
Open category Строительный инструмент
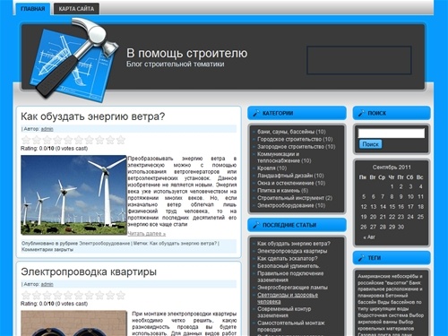point(290,198)
